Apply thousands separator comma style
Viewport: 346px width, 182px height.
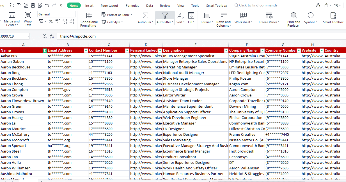tap(58, 21)
